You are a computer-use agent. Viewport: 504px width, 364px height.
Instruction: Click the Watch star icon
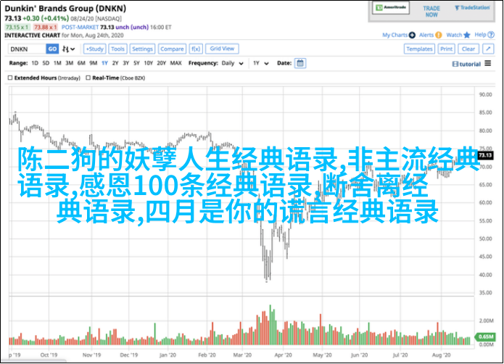467,35
